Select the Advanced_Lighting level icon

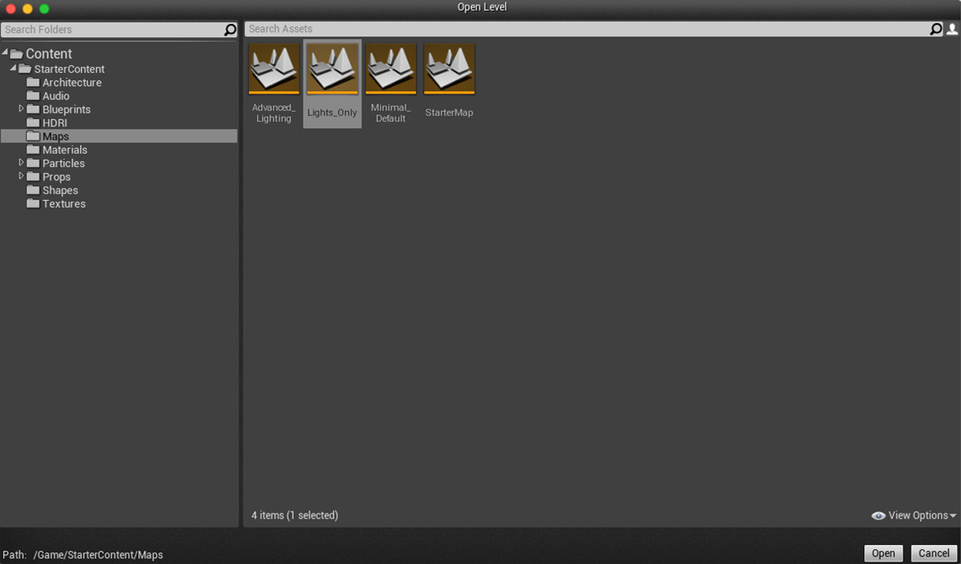tap(274, 68)
